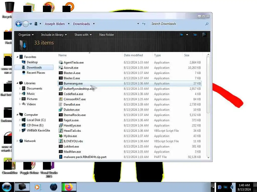Click the Azorult.exe file icon
The height and width of the screenshot is (192, 257).
(61, 67)
